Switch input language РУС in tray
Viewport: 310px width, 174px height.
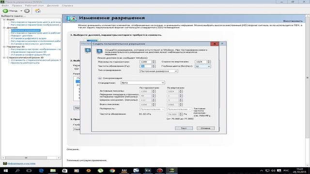pyautogui.click(x=286, y=171)
